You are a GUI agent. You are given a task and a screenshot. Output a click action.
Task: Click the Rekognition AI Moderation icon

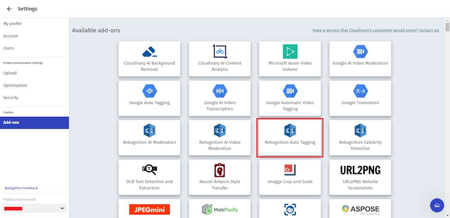pyautogui.click(x=149, y=130)
